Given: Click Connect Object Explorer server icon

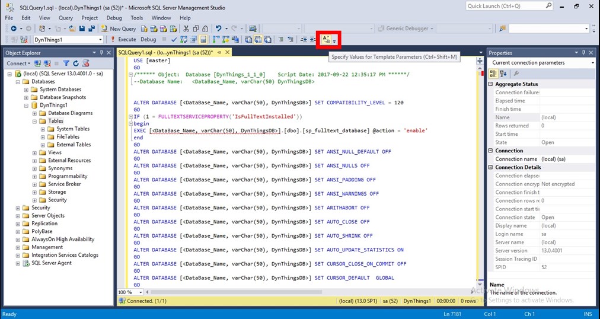Looking at the screenshot, I should 37,63.
